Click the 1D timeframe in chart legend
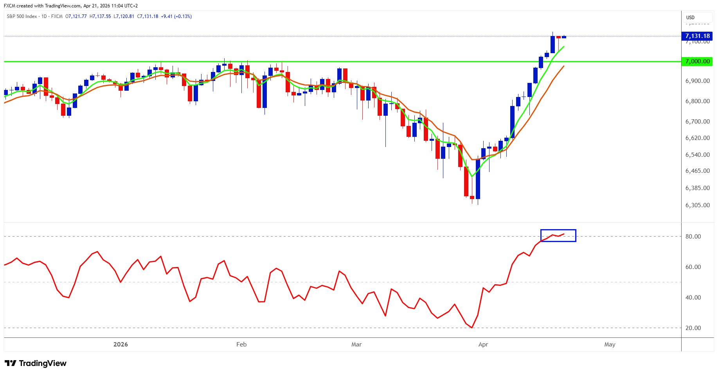The height and width of the screenshot is (375, 718). (44, 16)
